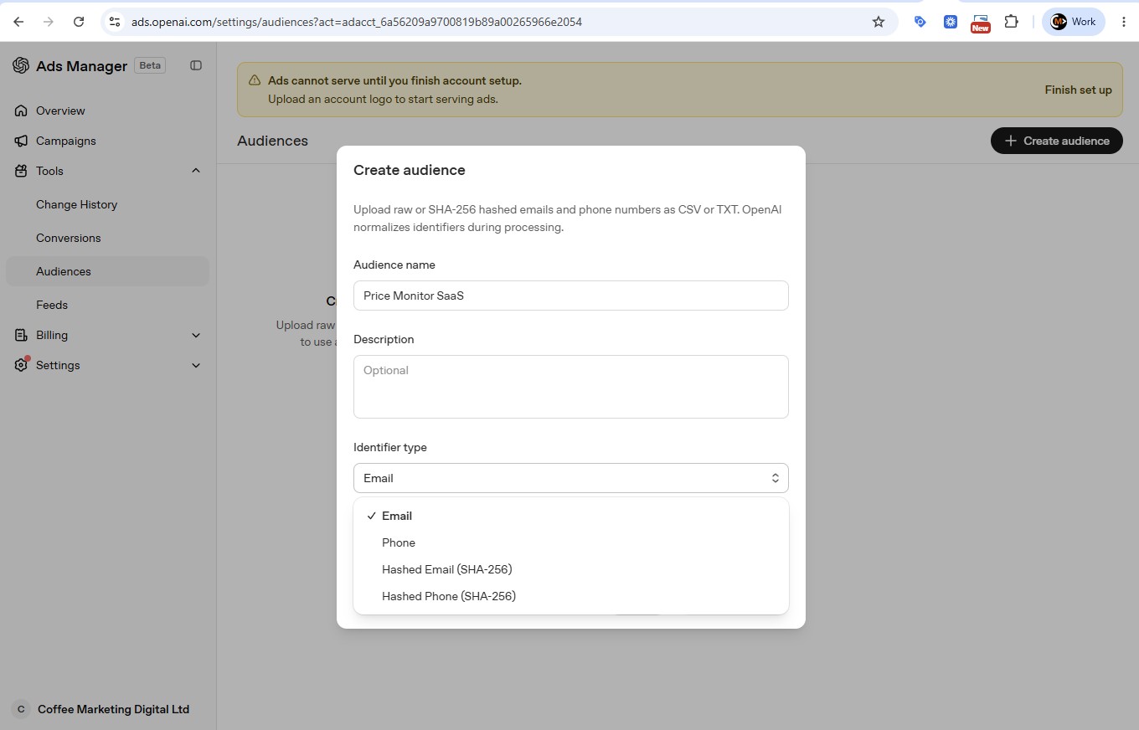Click Finish set up link
Screen dimensions: 1139x730
point(1078,90)
